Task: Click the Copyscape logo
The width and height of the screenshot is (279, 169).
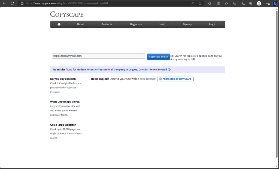Action: pos(67,14)
